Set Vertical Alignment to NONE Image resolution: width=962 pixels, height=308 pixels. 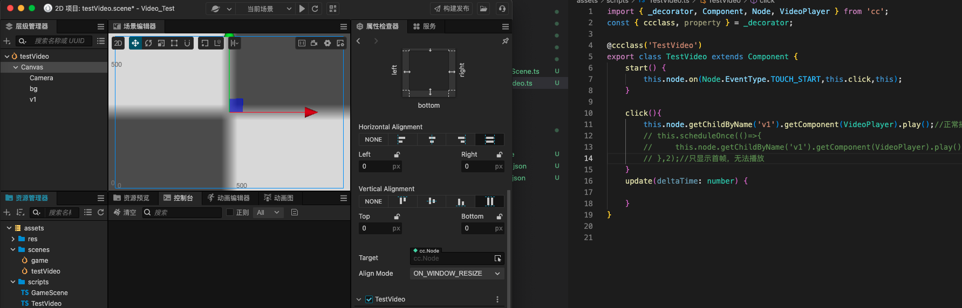coord(373,201)
